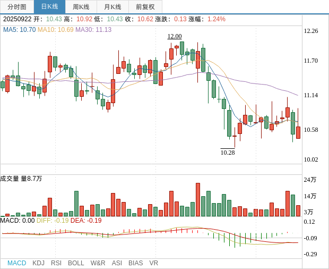This screenshot has width=329, height=269.
Task: Click the MA30: 11.13 legend text
Action: [x=93, y=30]
